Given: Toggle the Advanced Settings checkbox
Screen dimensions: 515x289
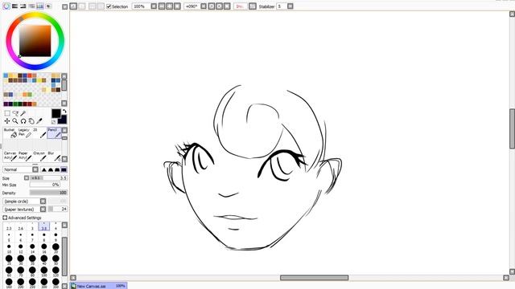Looking at the screenshot, I should (5, 218).
